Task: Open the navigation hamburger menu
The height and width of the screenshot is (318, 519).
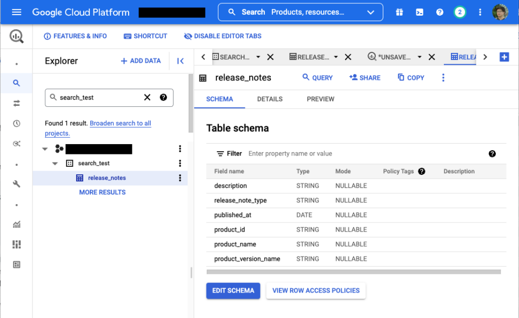Action: (x=16, y=12)
